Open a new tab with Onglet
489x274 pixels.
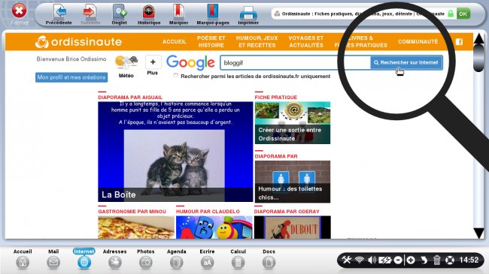tap(119, 14)
